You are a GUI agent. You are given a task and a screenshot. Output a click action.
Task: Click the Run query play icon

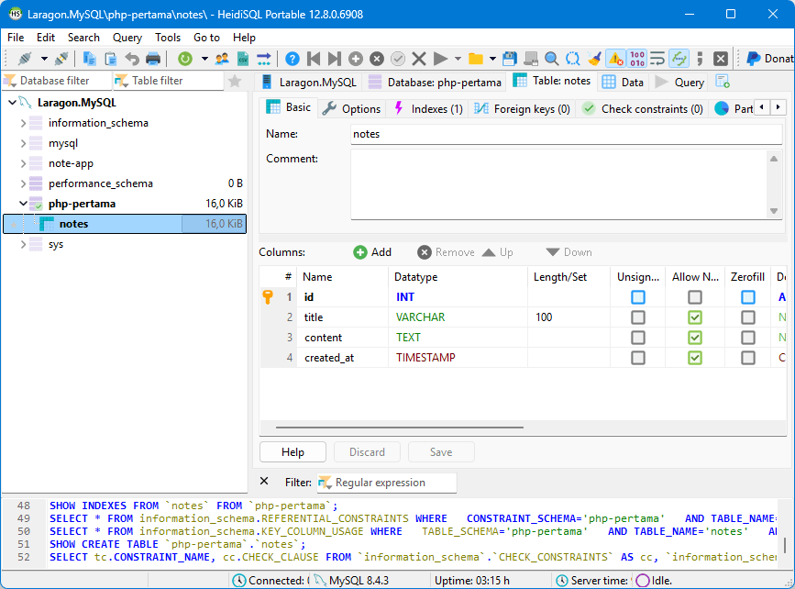coord(441,59)
